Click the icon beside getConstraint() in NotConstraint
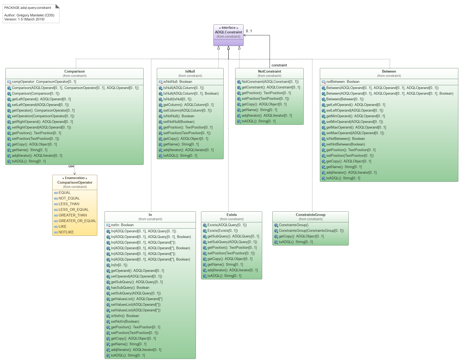 (239, 88)
